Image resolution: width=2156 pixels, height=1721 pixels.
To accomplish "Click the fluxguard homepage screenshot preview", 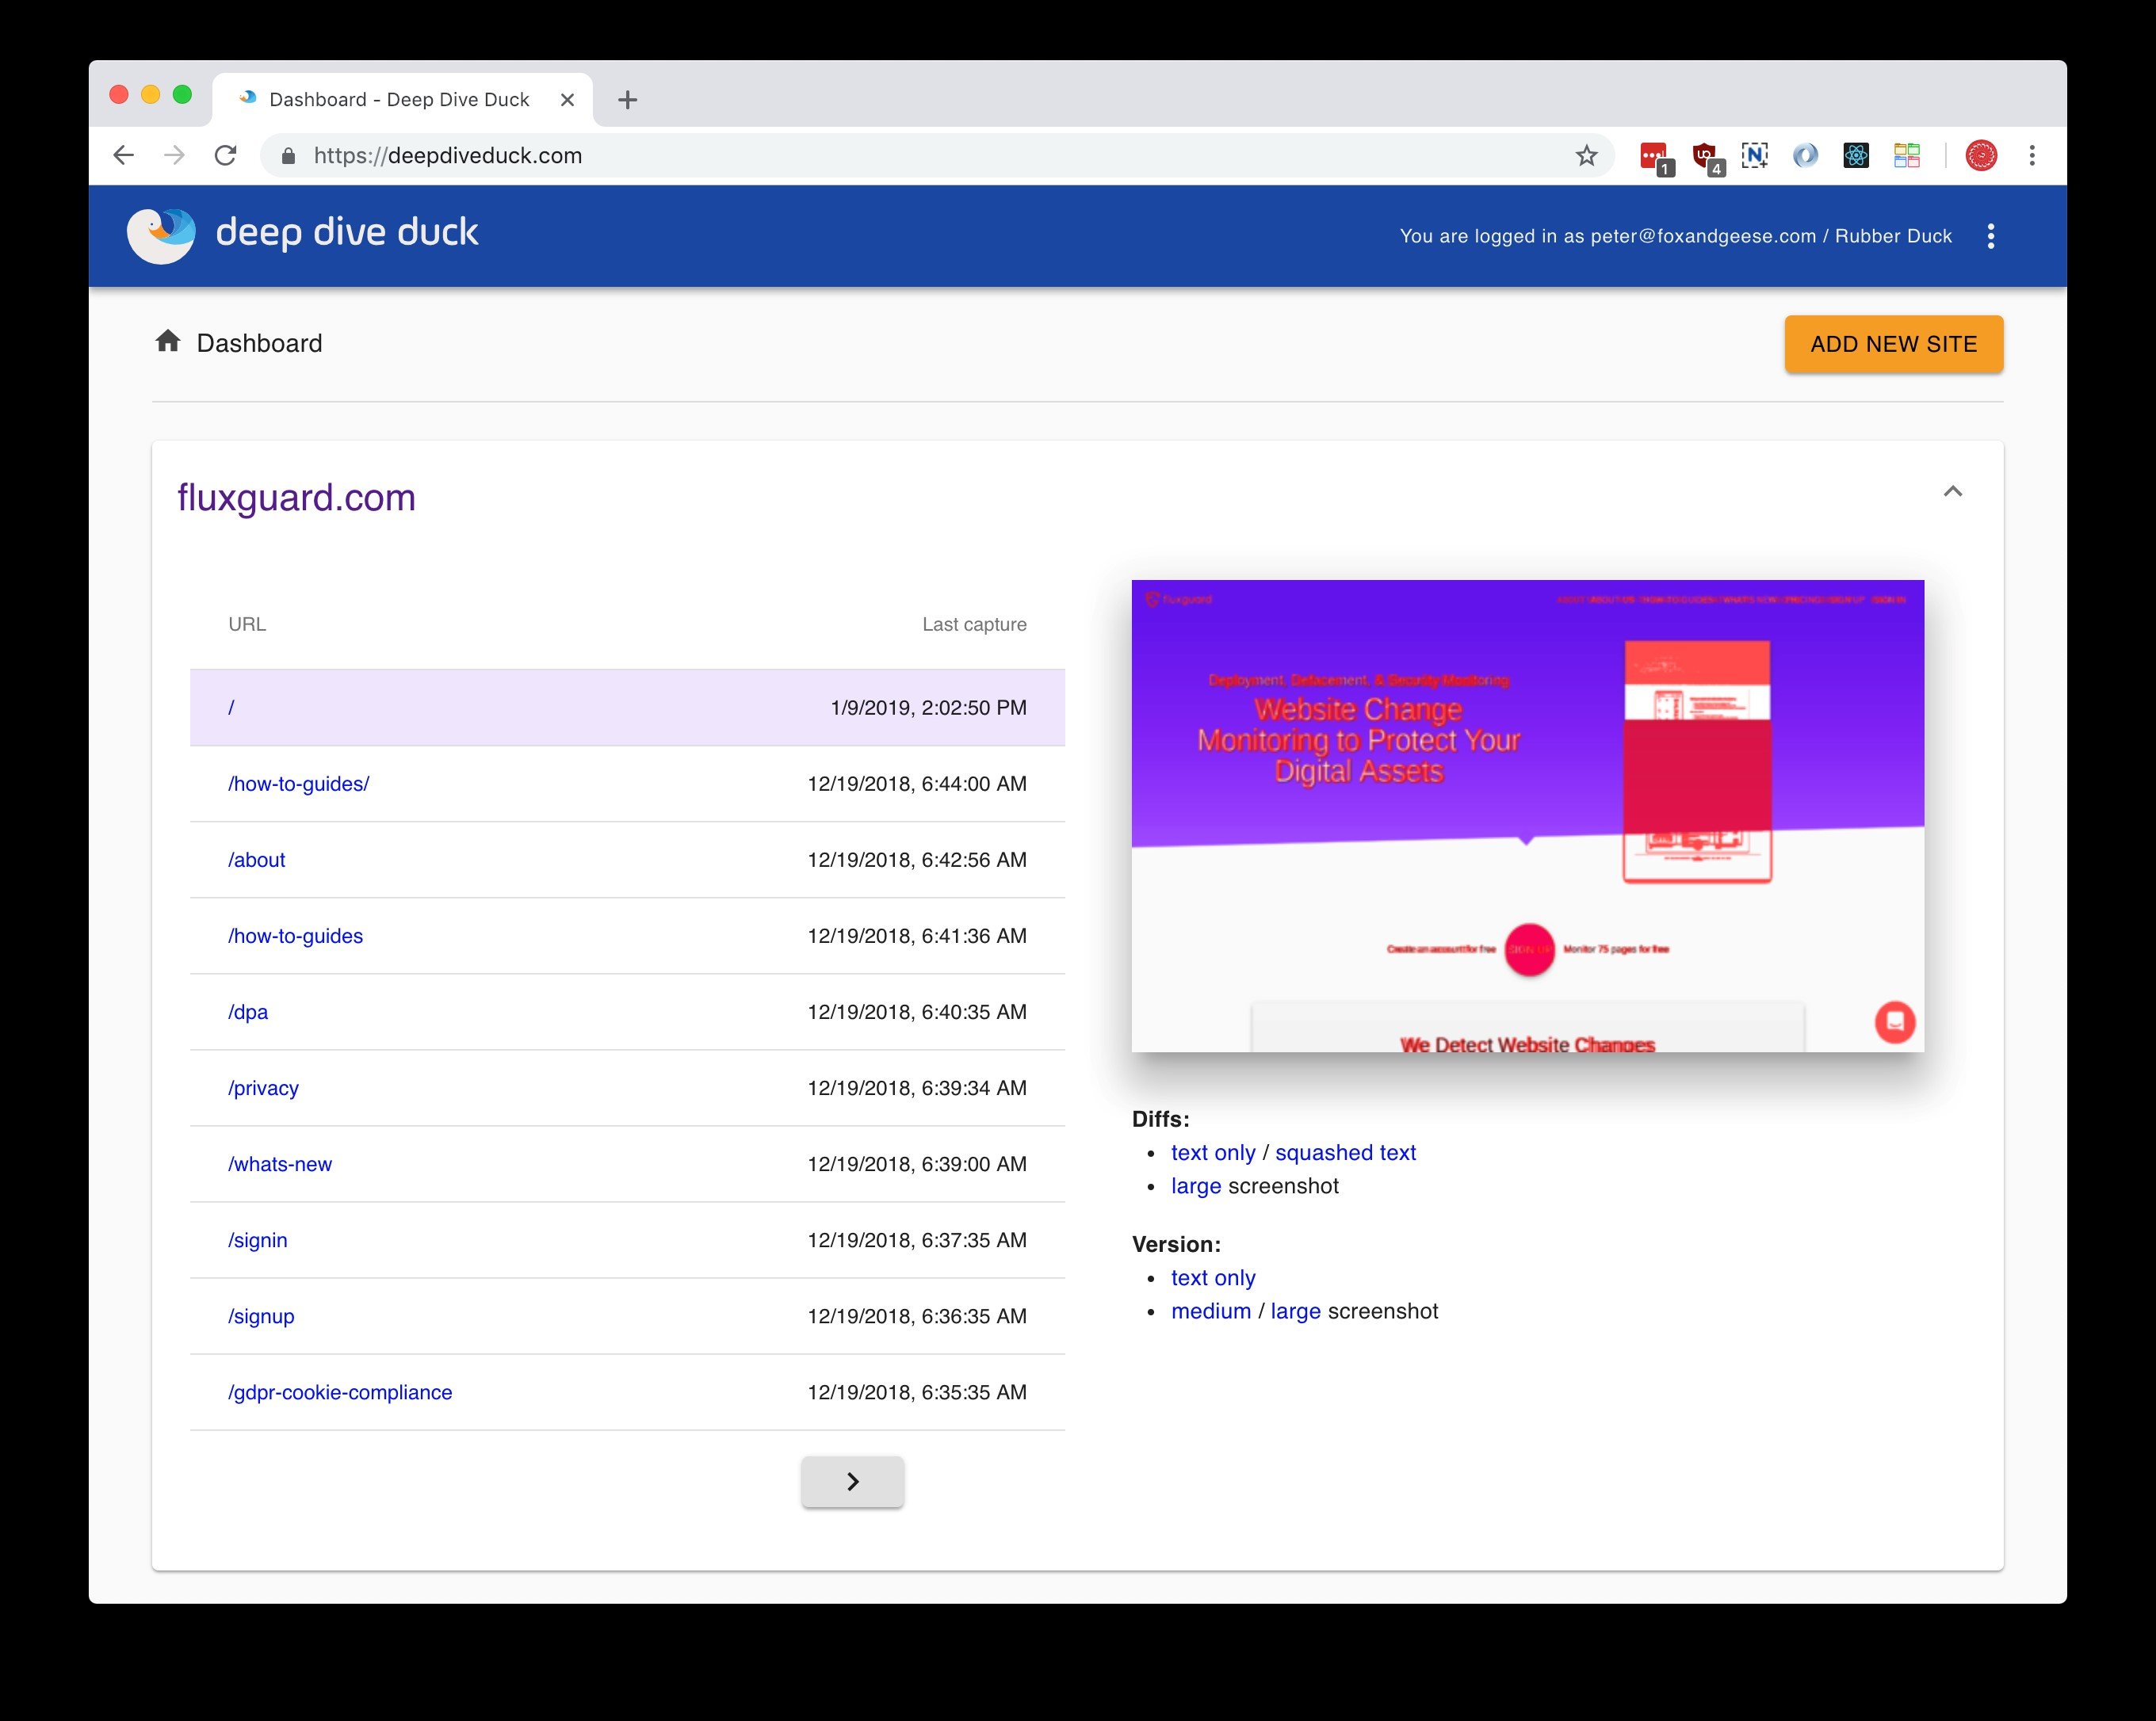I will point(1527,815).
